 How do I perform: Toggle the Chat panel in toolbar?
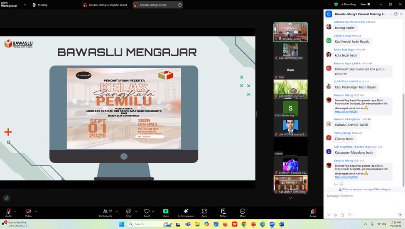(129, 213)
